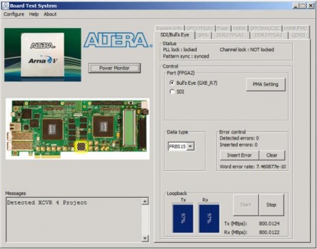The width and height of the screenshot is (317, 249).
Task: Click the 'Detected errors: 0' text
Action: tap(239, 138)
